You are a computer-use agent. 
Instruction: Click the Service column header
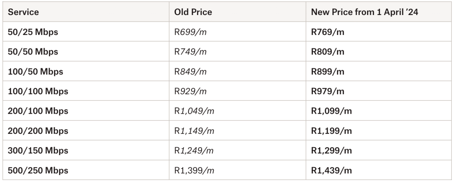[x=23, y=12]
